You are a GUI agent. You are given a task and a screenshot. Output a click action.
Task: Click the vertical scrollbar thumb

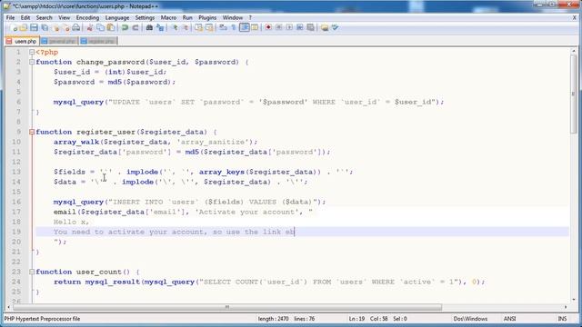click(x=574, y=94)
